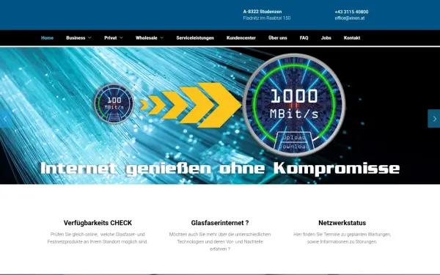440x275 pixels.
Task: Open the Privat menu item
Action: [x=110, y=38]
